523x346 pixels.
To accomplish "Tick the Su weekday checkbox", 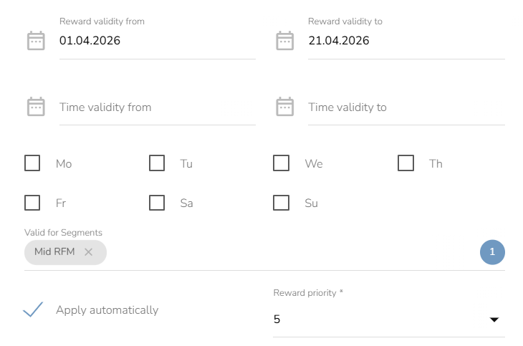I will [281, 203].
